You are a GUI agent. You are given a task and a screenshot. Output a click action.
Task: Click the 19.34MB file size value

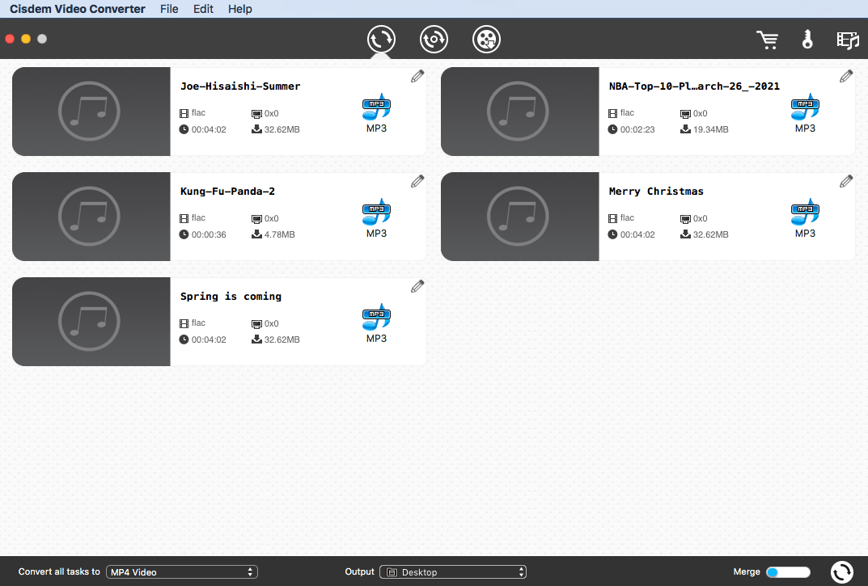tap(711, 129)
